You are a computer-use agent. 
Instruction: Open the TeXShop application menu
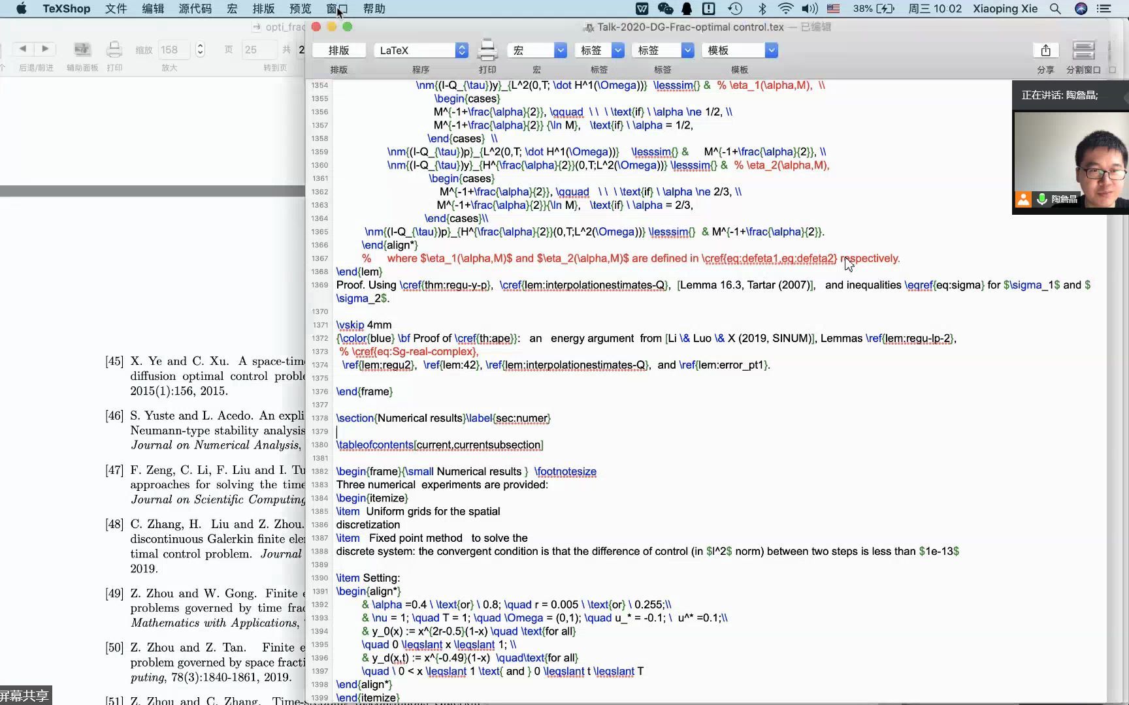tap(67, 8)
